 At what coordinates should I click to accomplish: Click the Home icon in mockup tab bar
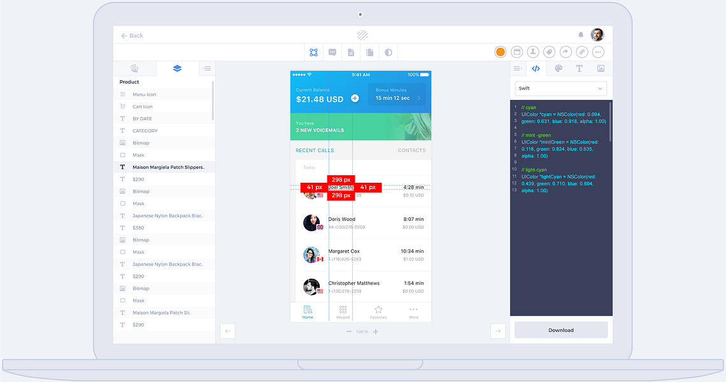tap(308, 310)
